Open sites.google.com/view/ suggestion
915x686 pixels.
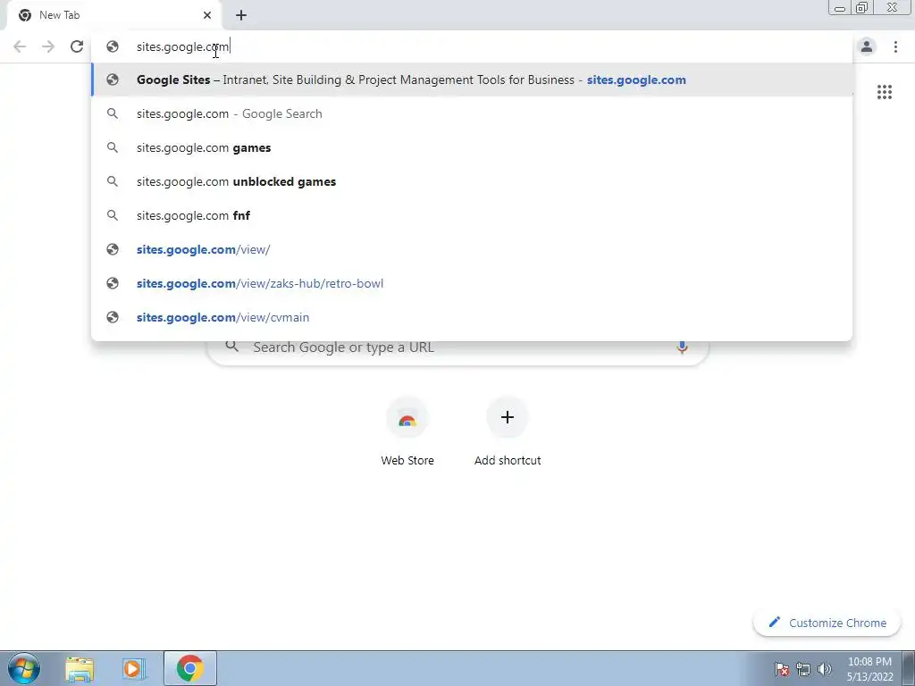point(472,250)
